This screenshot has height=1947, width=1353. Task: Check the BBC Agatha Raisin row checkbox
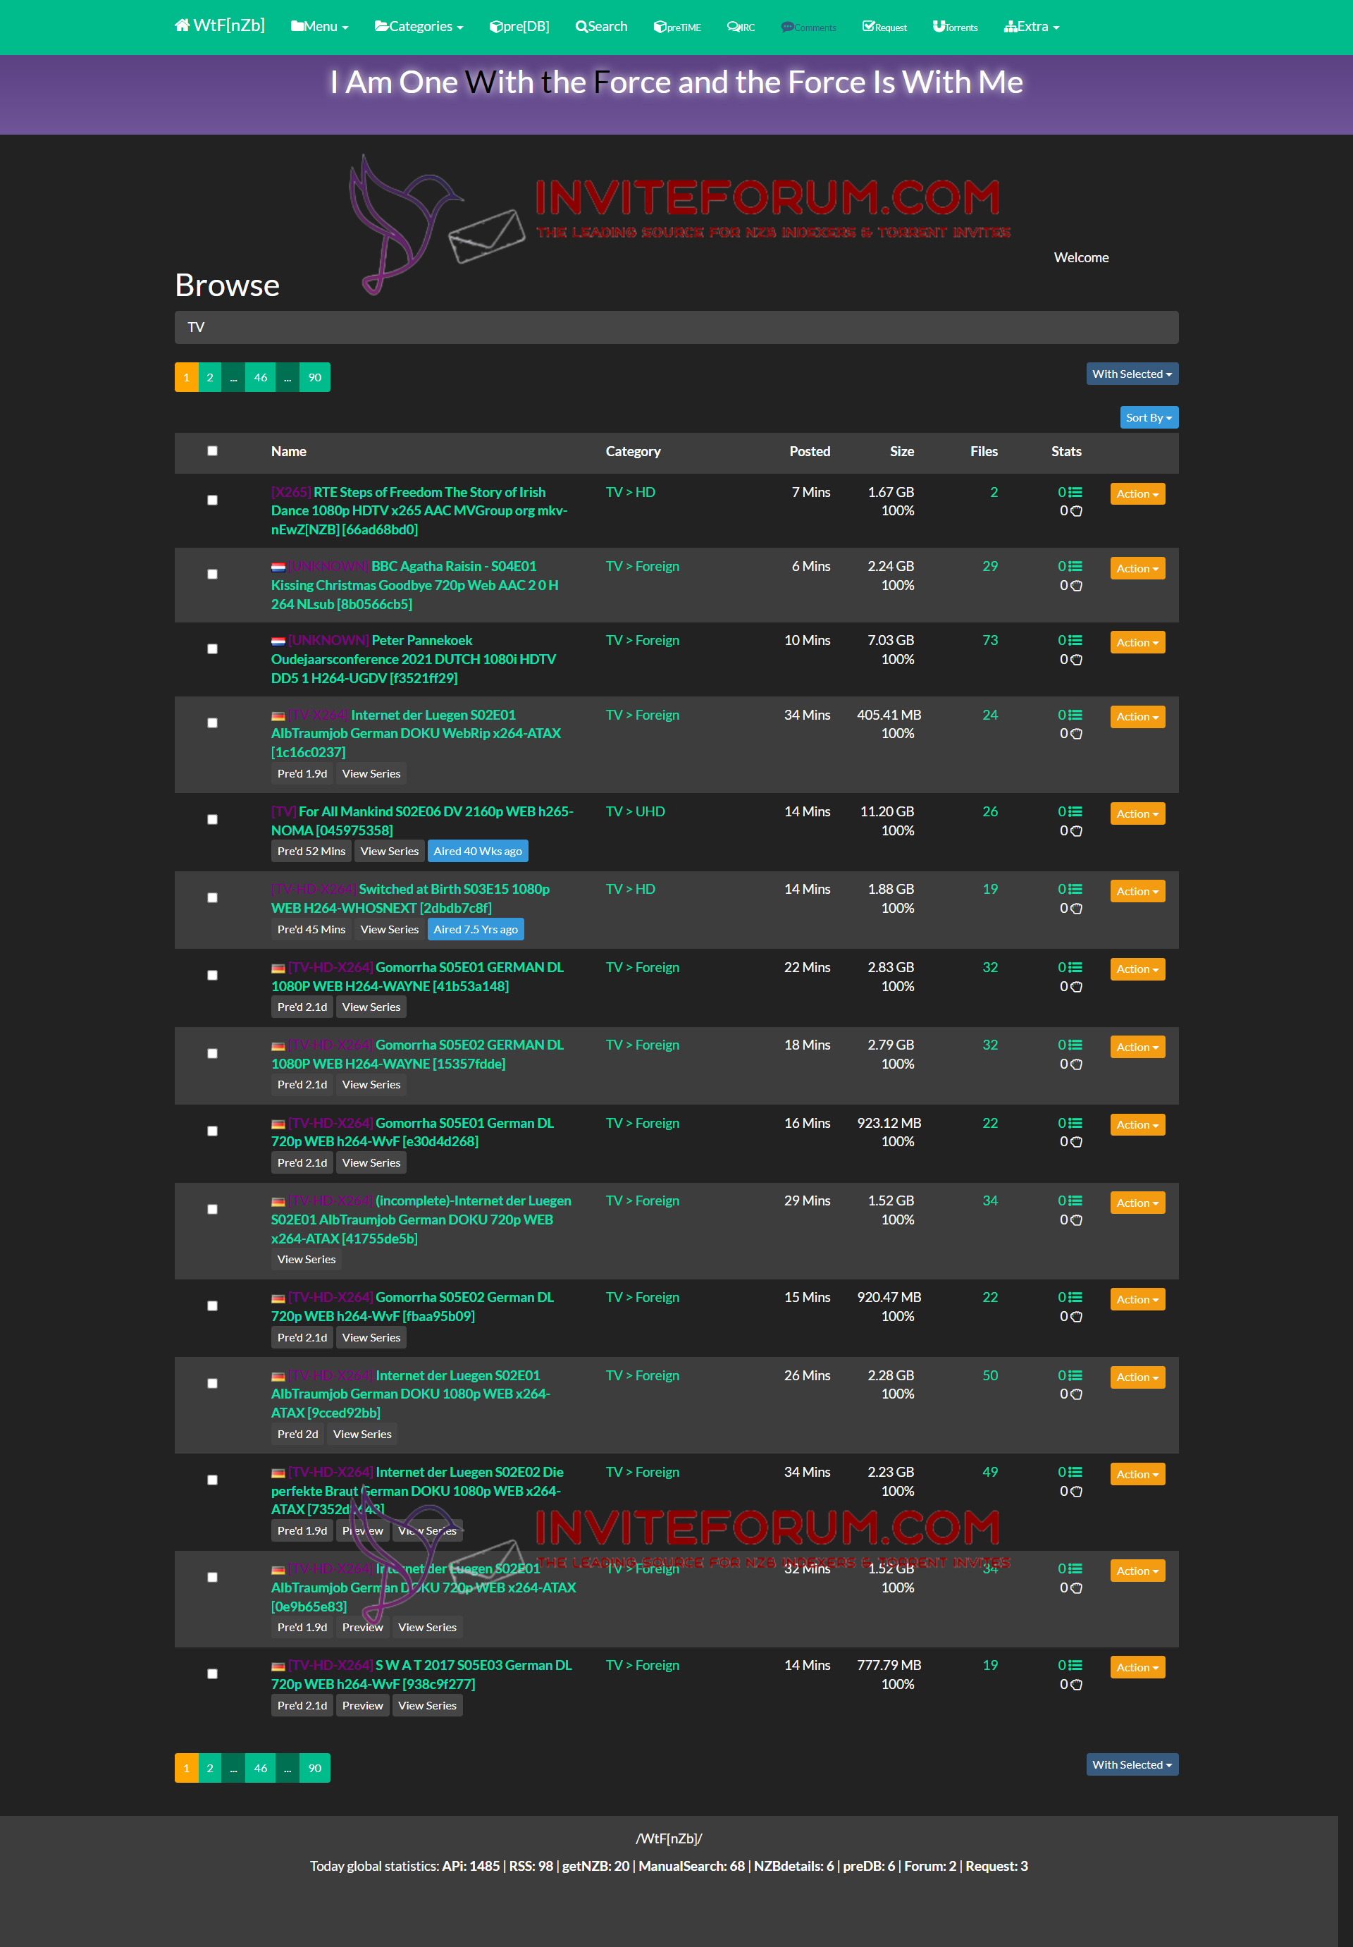coord(213,574)
